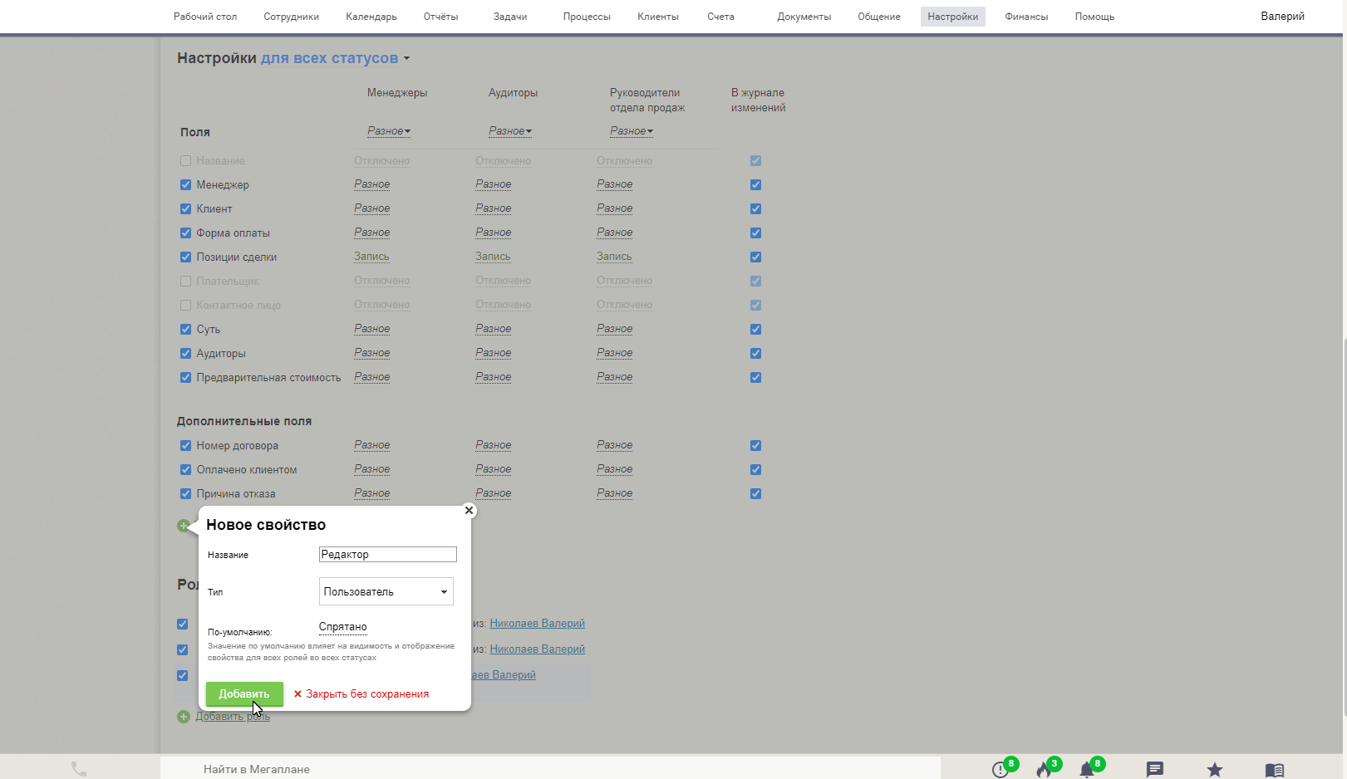Toggle the Позиции сделки checkbox
This screenshot has width=1347, height=779.
point(185,257)
